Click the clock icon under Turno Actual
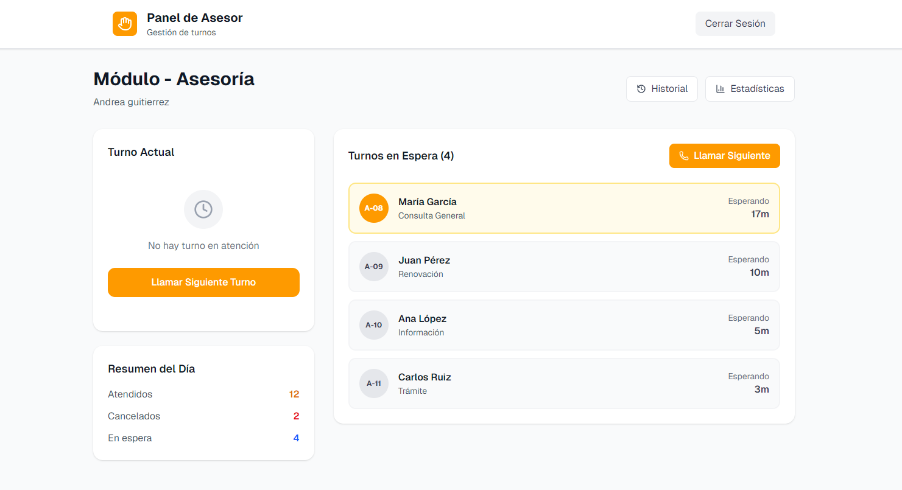This screenshot has height=490, width=902. point(203,209)
